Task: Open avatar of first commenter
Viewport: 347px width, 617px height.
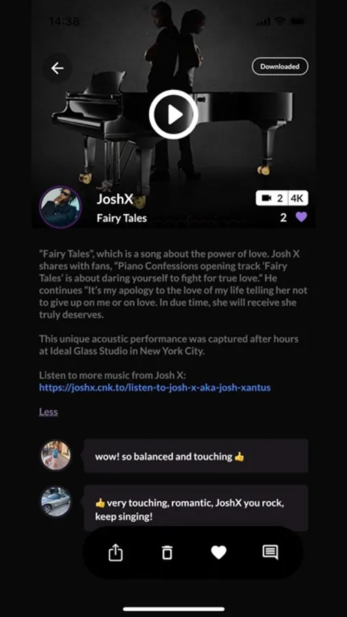Action: (56, 455)
